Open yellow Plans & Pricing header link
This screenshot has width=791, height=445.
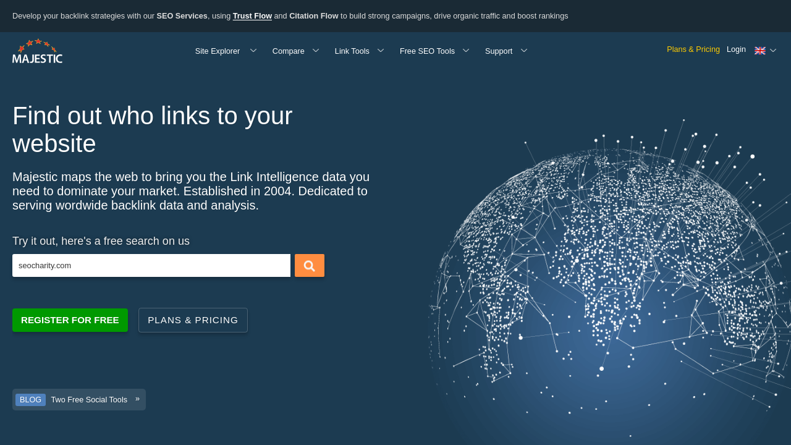693,49
